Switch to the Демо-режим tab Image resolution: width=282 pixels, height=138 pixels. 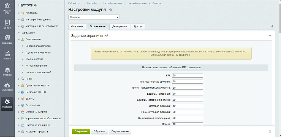click(x=120, y=27)
